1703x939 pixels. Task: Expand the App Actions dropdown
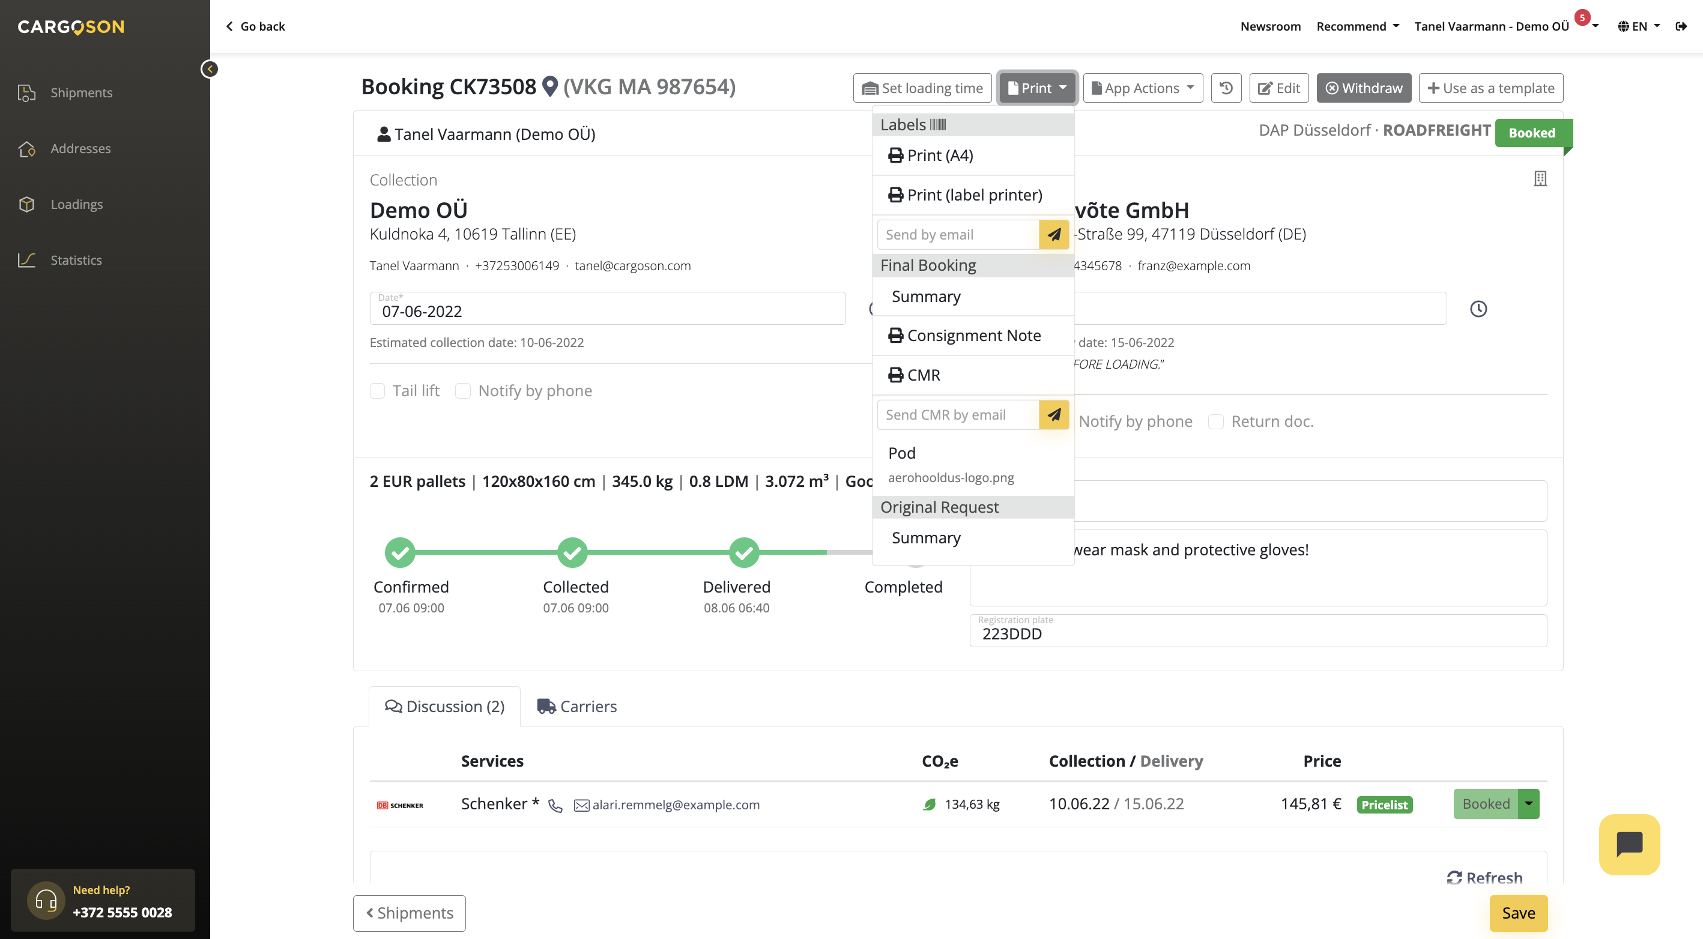pos(1142,88)
